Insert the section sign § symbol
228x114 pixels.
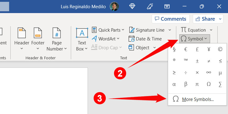[174, 50]
